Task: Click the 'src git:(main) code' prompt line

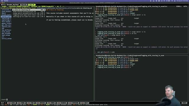Action: click(x=105, y=52)
